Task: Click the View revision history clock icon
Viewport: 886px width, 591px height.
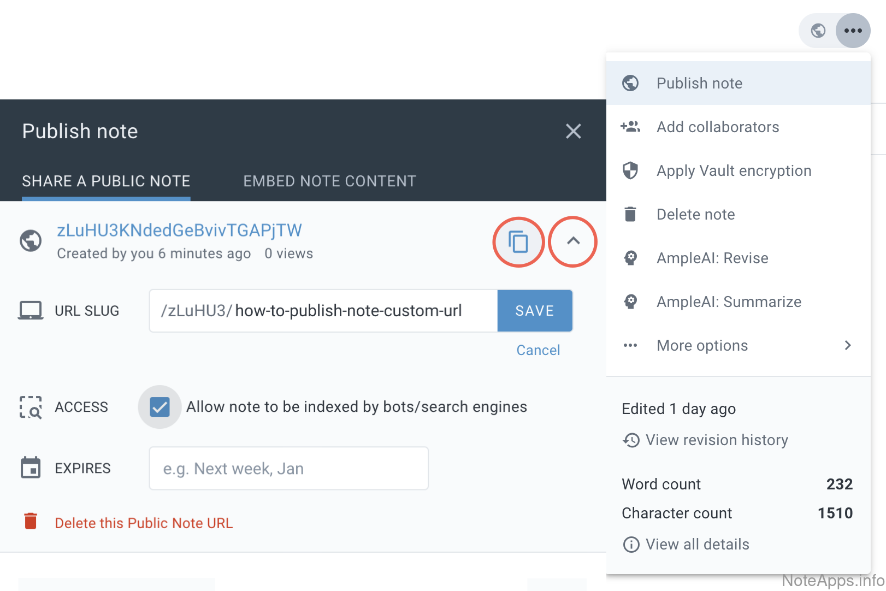Action: [631, 440]
